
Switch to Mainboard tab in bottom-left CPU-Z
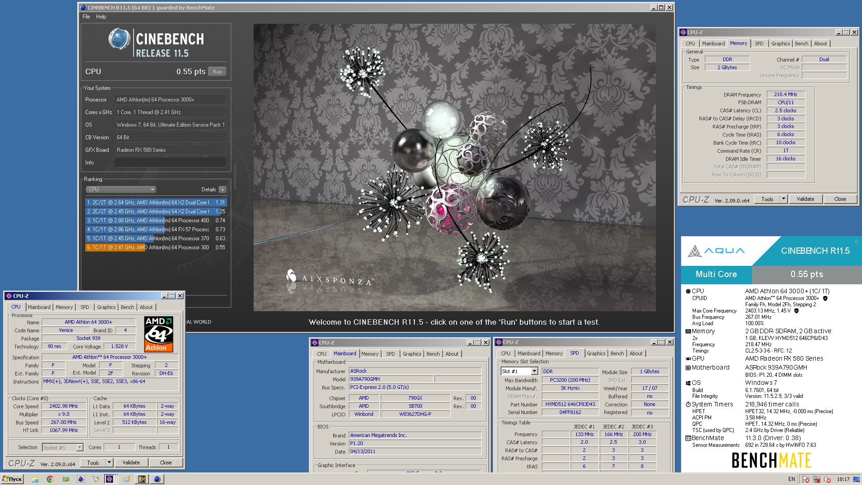click(39, 307)
